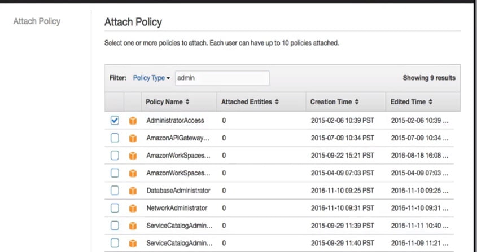Click creation time 2016-11-10 09:31 PST
The height and width of the screenshot is (252, 477).
[343, 208]
